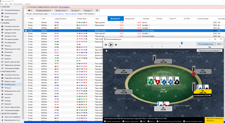Open Акции in the Overview section
Image resolution: width=225 pixels, height=123 pixels.
point(7,17)
